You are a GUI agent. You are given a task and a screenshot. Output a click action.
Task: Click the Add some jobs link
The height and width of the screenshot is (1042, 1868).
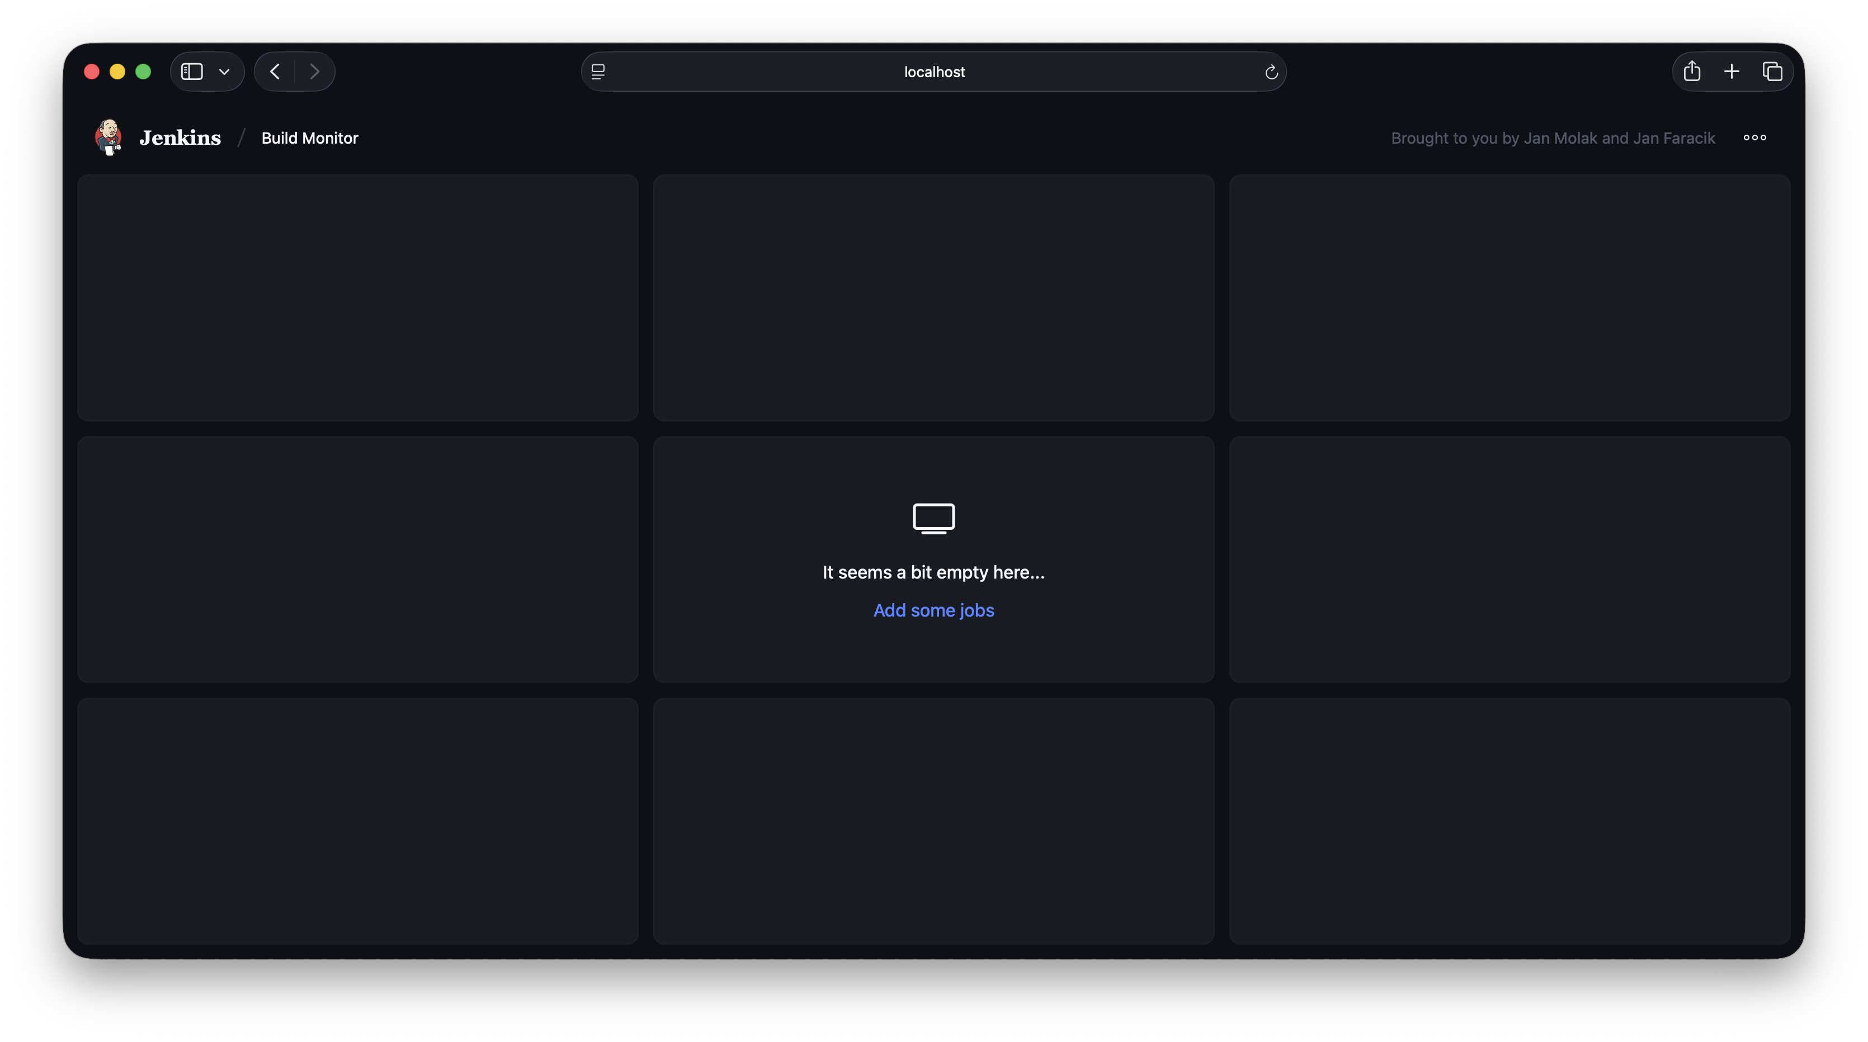pyautogui.click(x=933, y=610)
